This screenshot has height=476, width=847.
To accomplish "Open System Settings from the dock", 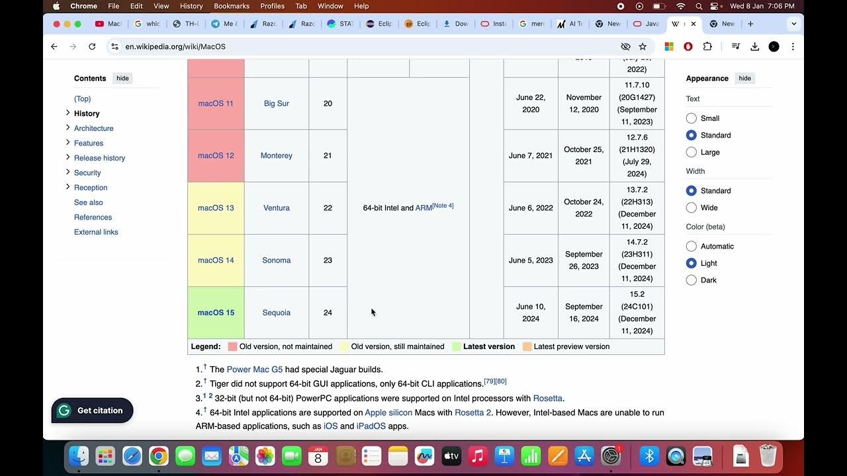I will [x=611, y=456].
